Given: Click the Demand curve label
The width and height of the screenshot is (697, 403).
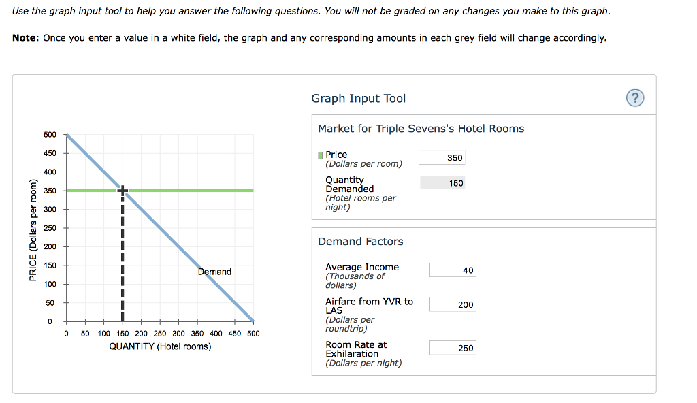Looking at the screenshot, I should (x=214, y=272).
